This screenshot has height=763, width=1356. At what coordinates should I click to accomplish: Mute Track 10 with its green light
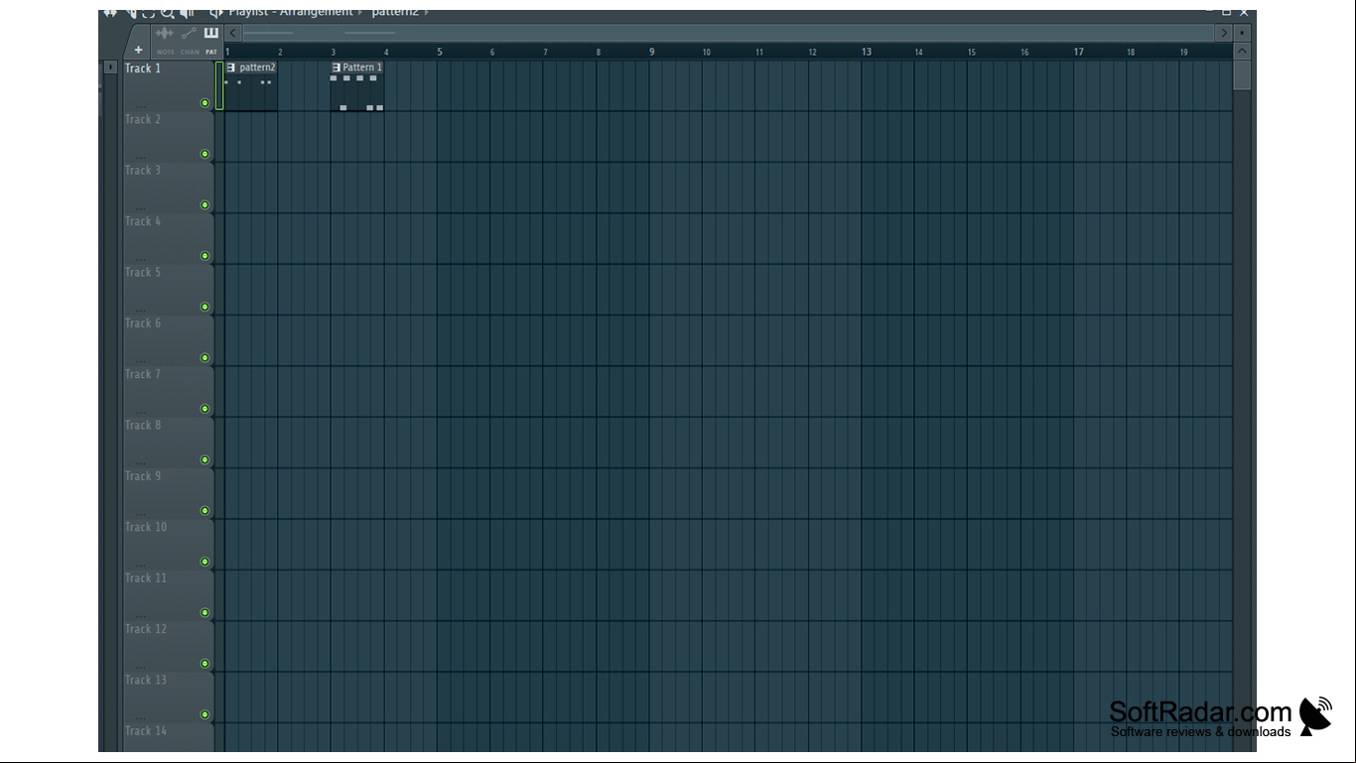click(205, 562)
